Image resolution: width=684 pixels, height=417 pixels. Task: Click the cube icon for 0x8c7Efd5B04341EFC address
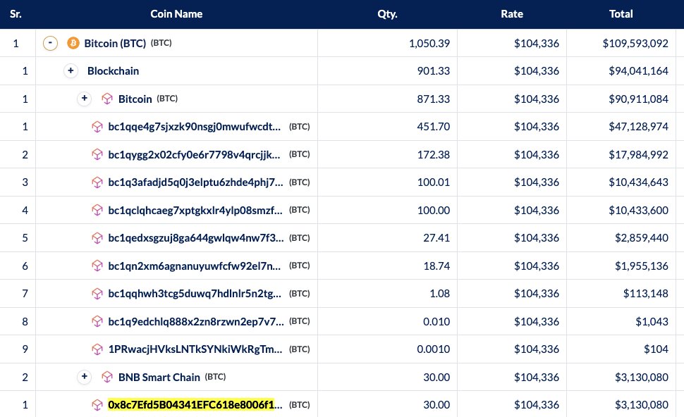tap(97, 405)
